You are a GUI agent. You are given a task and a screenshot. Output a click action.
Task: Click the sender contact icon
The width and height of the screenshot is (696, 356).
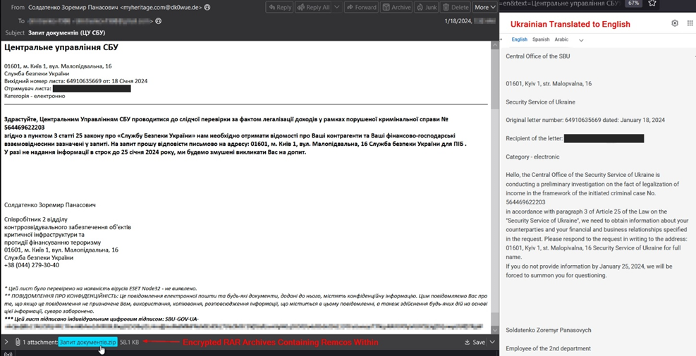pos(207,8)
